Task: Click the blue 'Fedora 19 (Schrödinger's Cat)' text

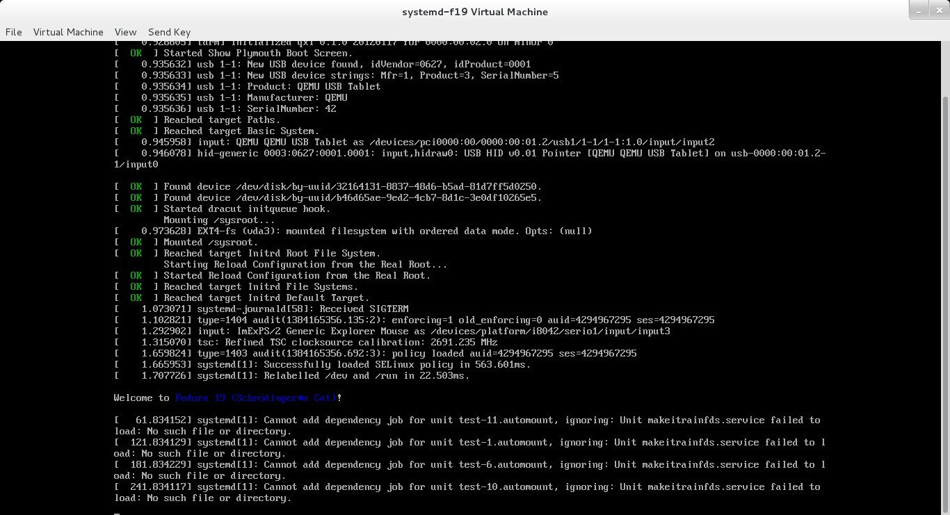Action: (x=256, y=398)
